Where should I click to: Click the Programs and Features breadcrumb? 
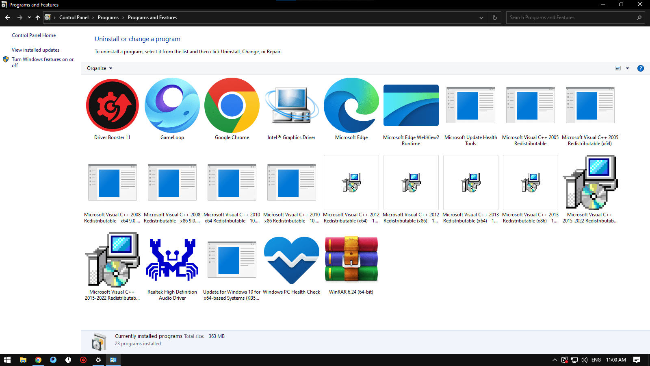(152, 17)
